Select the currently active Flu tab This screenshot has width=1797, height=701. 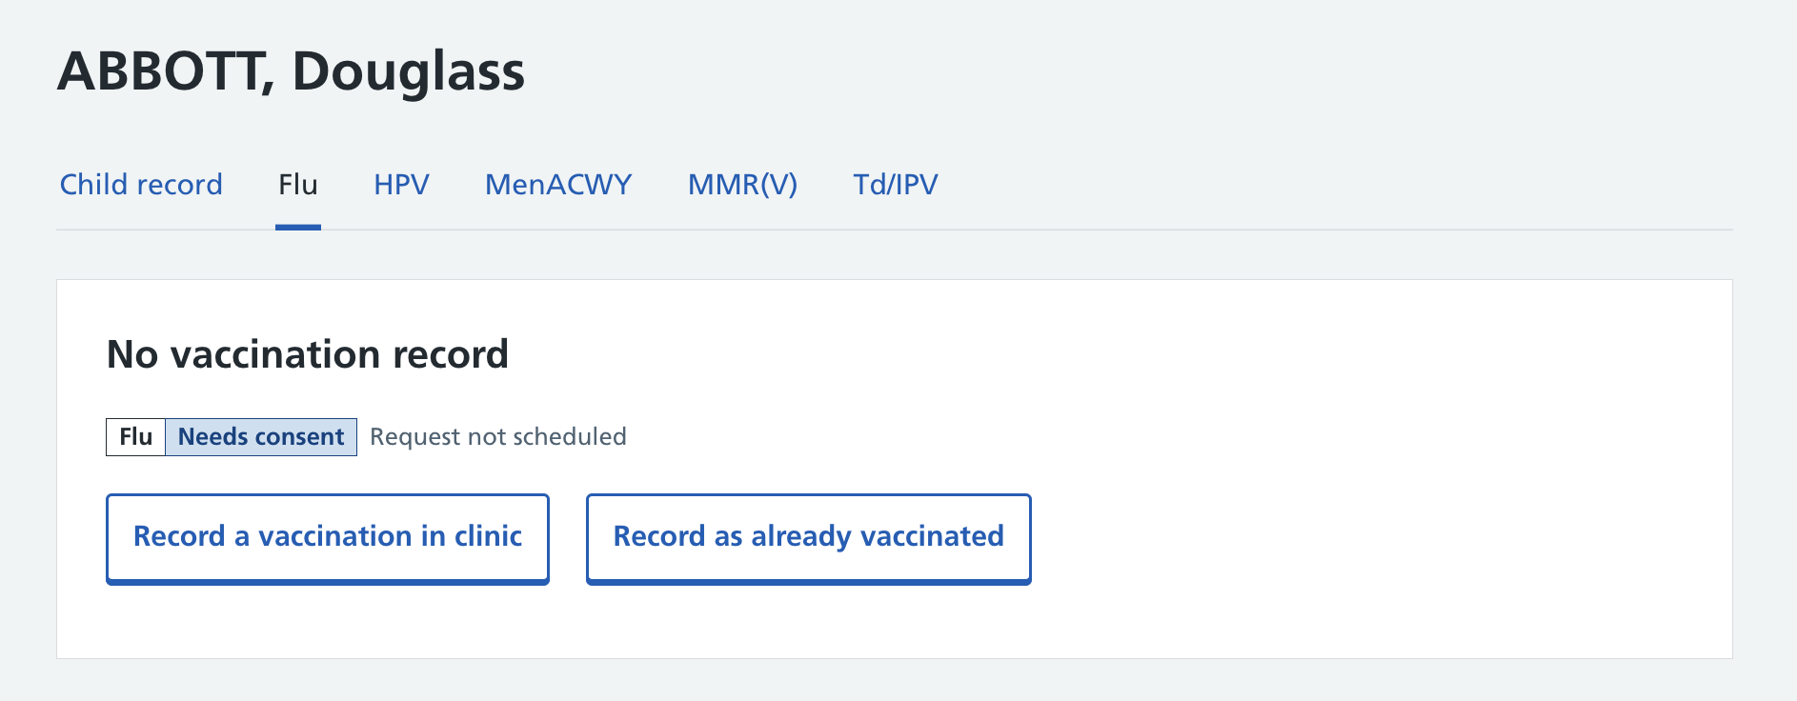297,185
